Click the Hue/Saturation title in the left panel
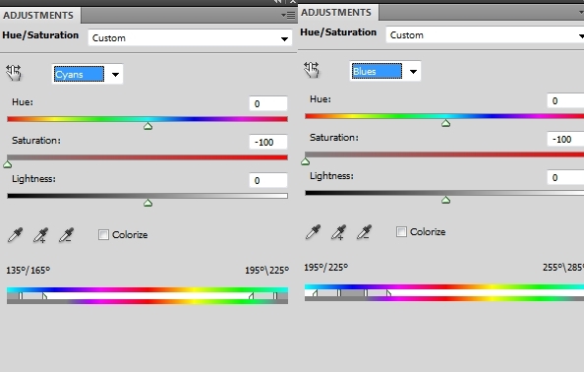Viewport: 584px width, 372px height. click(40, 35)
